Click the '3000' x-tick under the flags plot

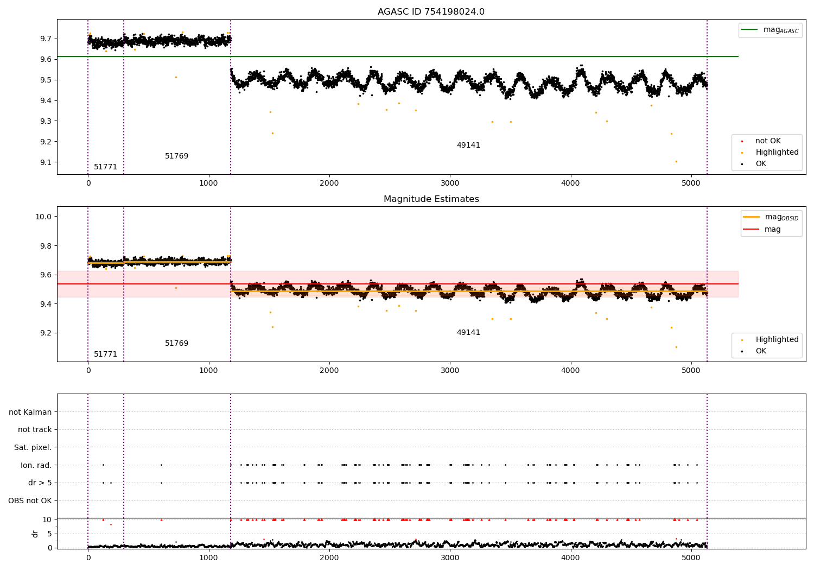tap(450, 558)
